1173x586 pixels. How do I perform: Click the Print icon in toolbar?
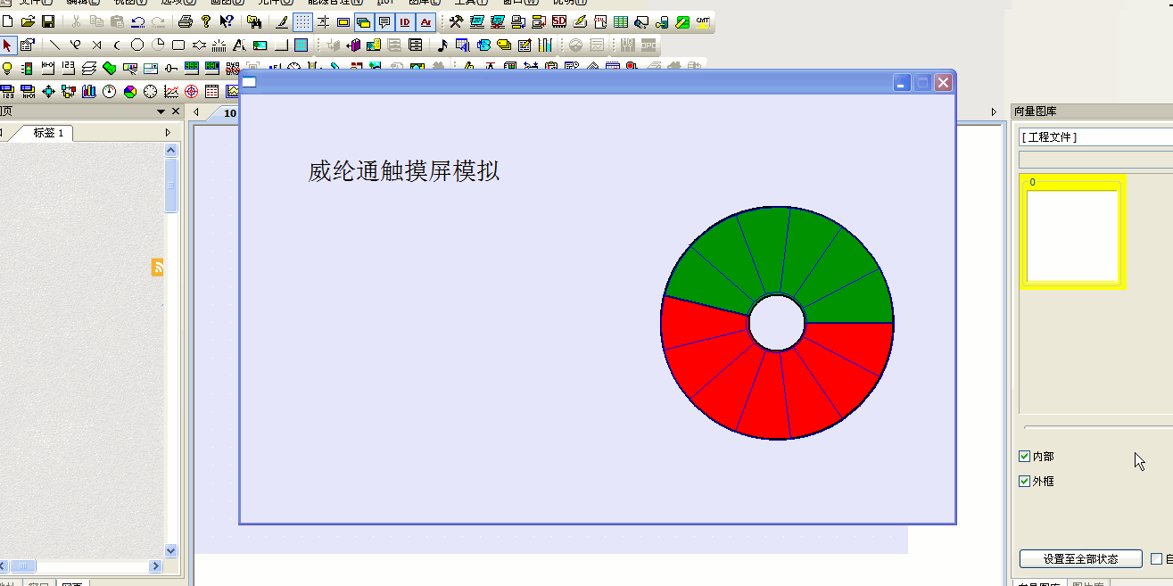[x=185, y=21]
